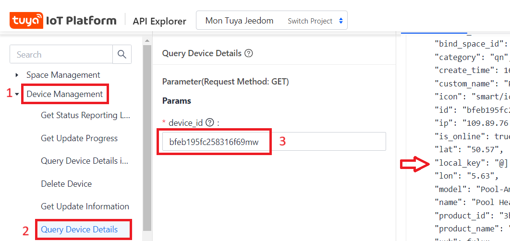Screen dimensions: 510x241
Task: Click the sidebar vertical scrollbar
Action: pos(147,134)
